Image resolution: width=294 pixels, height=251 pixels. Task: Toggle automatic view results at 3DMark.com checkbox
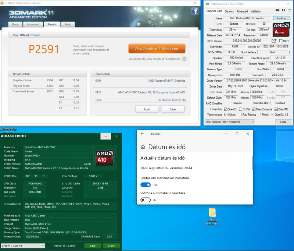(184, 59)
